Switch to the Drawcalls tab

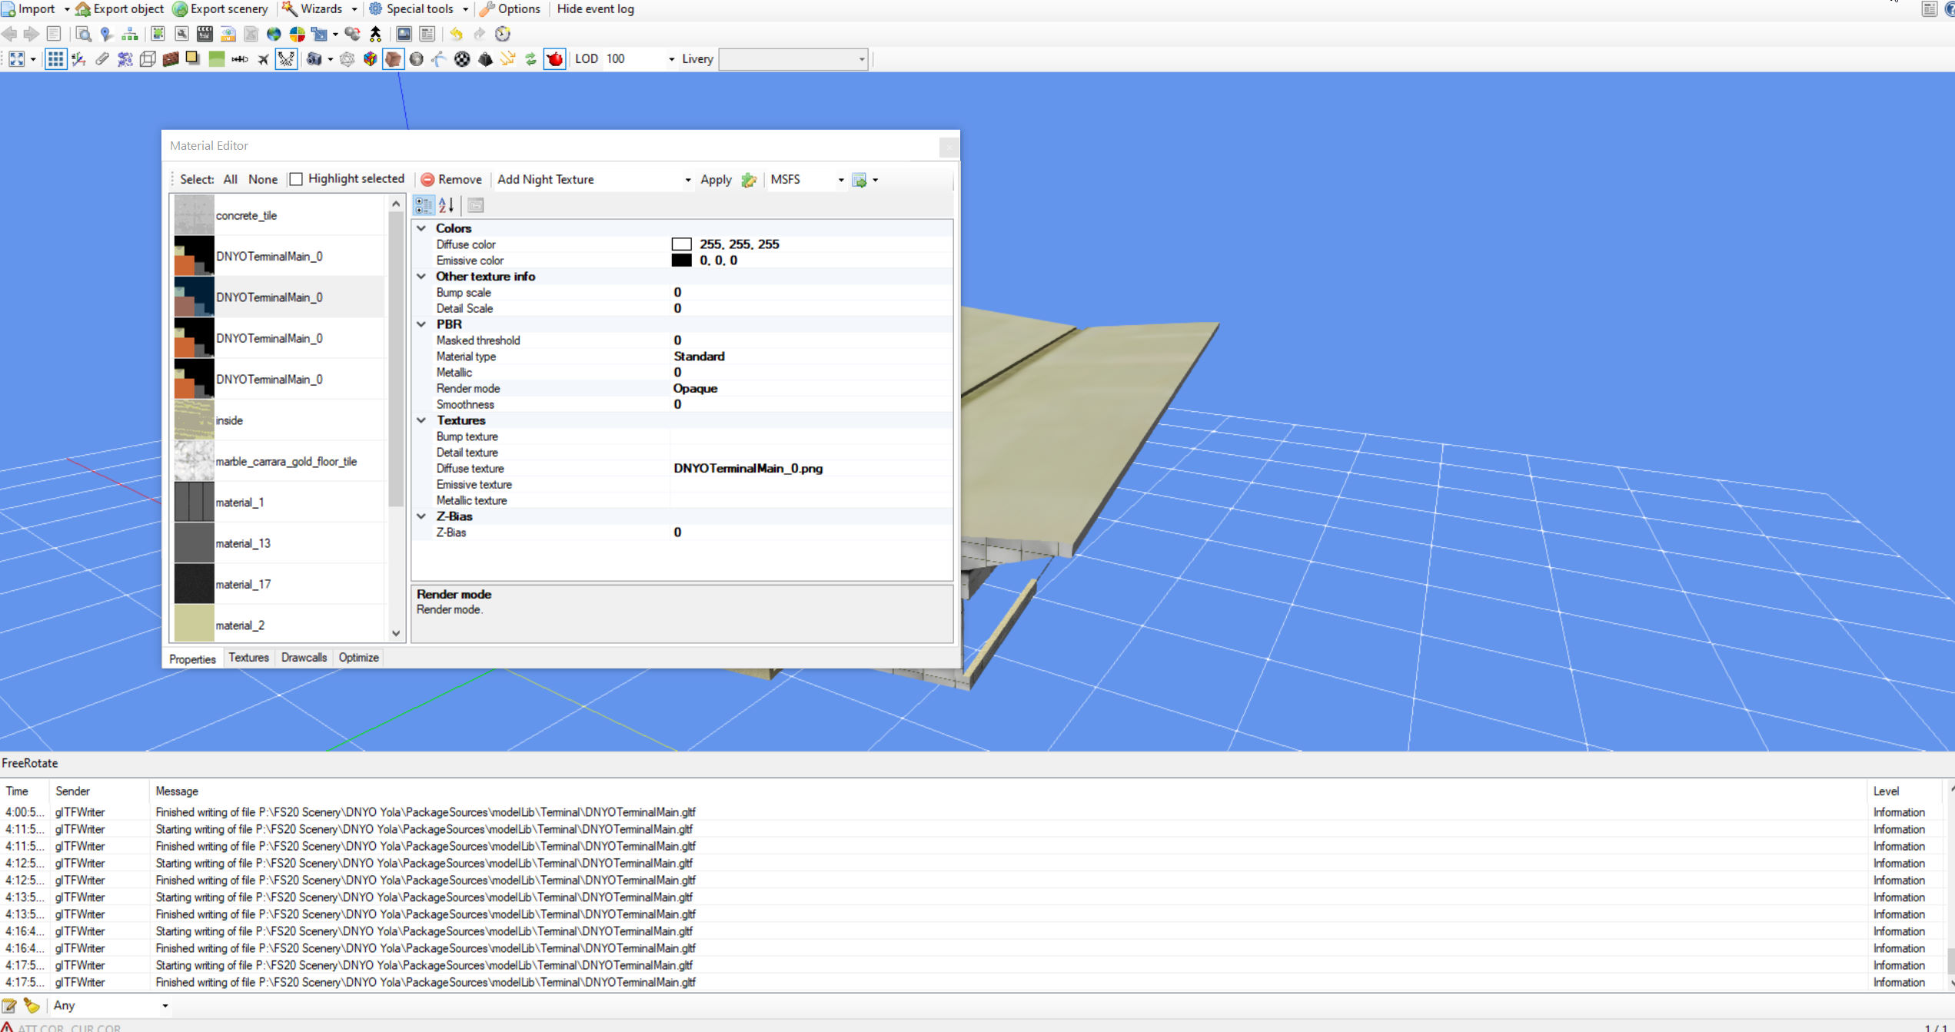(304, 658)
